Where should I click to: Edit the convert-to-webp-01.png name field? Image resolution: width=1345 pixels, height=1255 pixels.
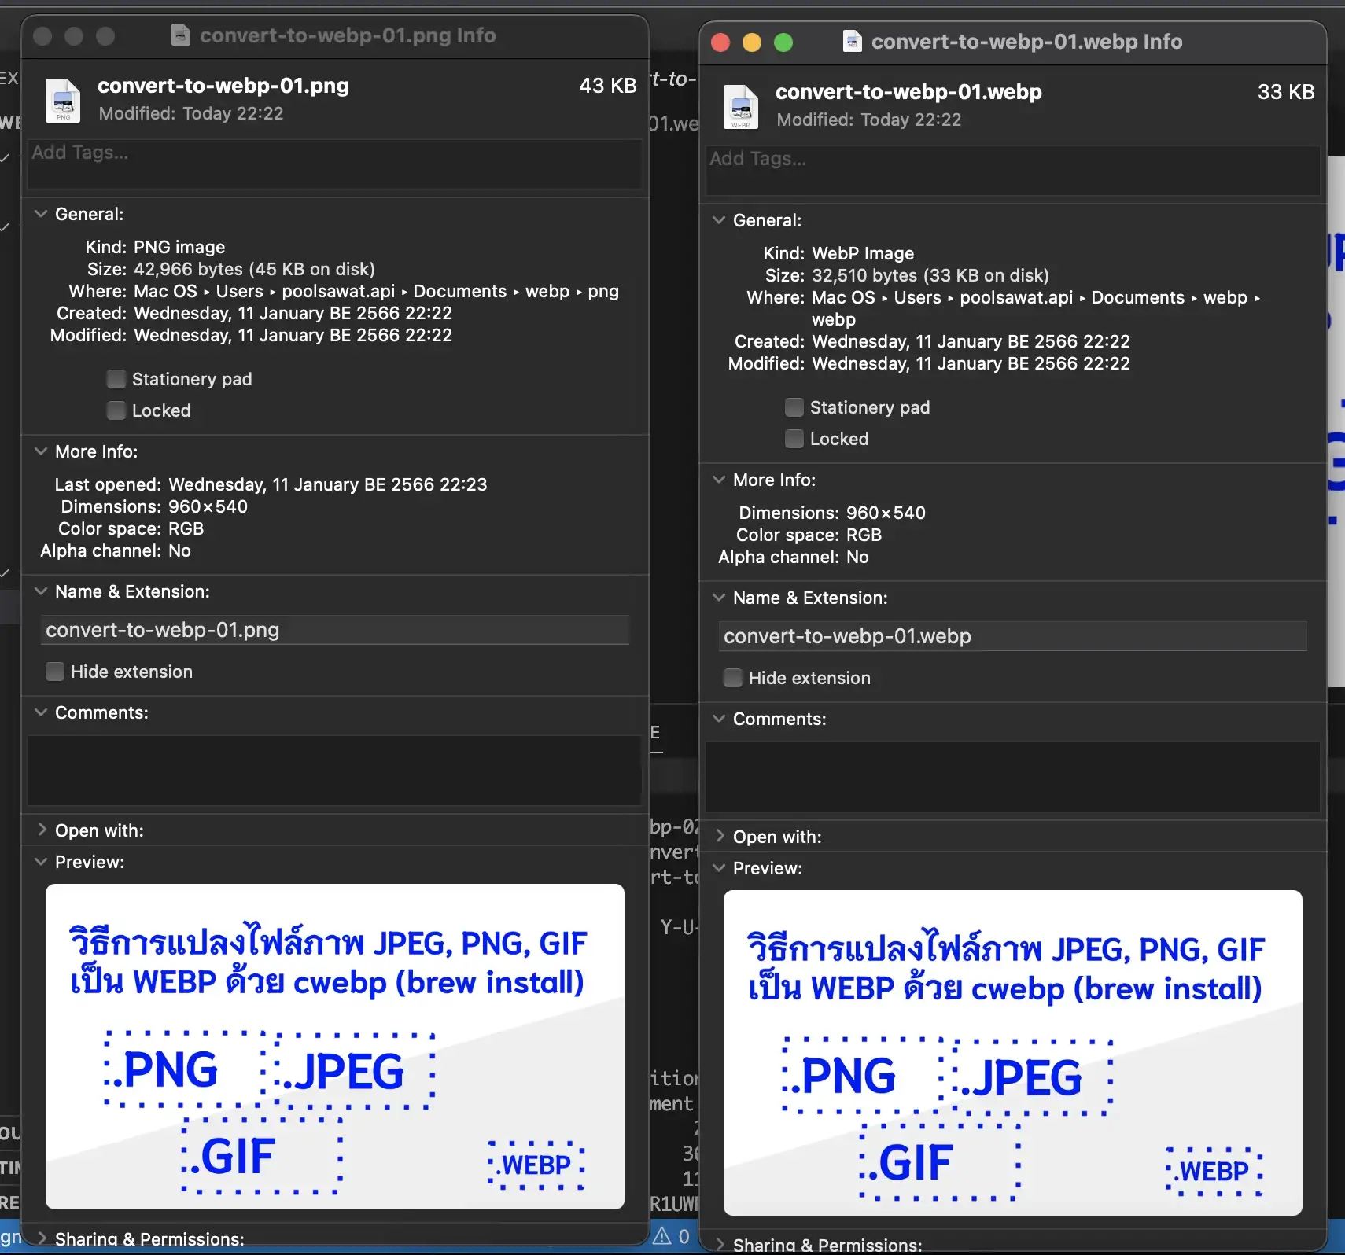335,630
